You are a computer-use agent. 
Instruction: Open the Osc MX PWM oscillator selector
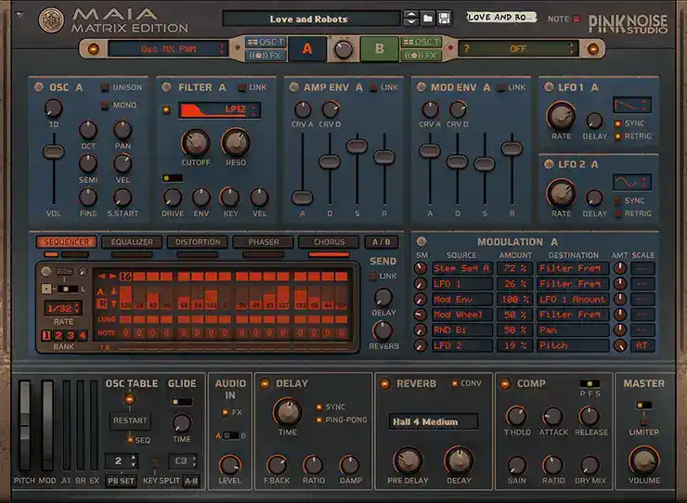tap(168, 48)
